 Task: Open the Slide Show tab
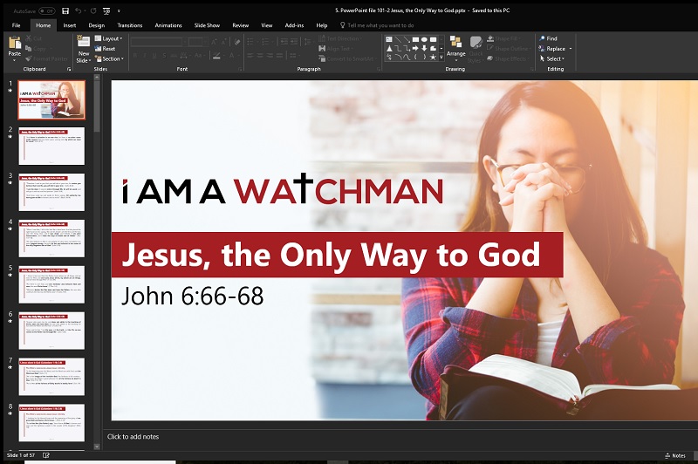206,25
